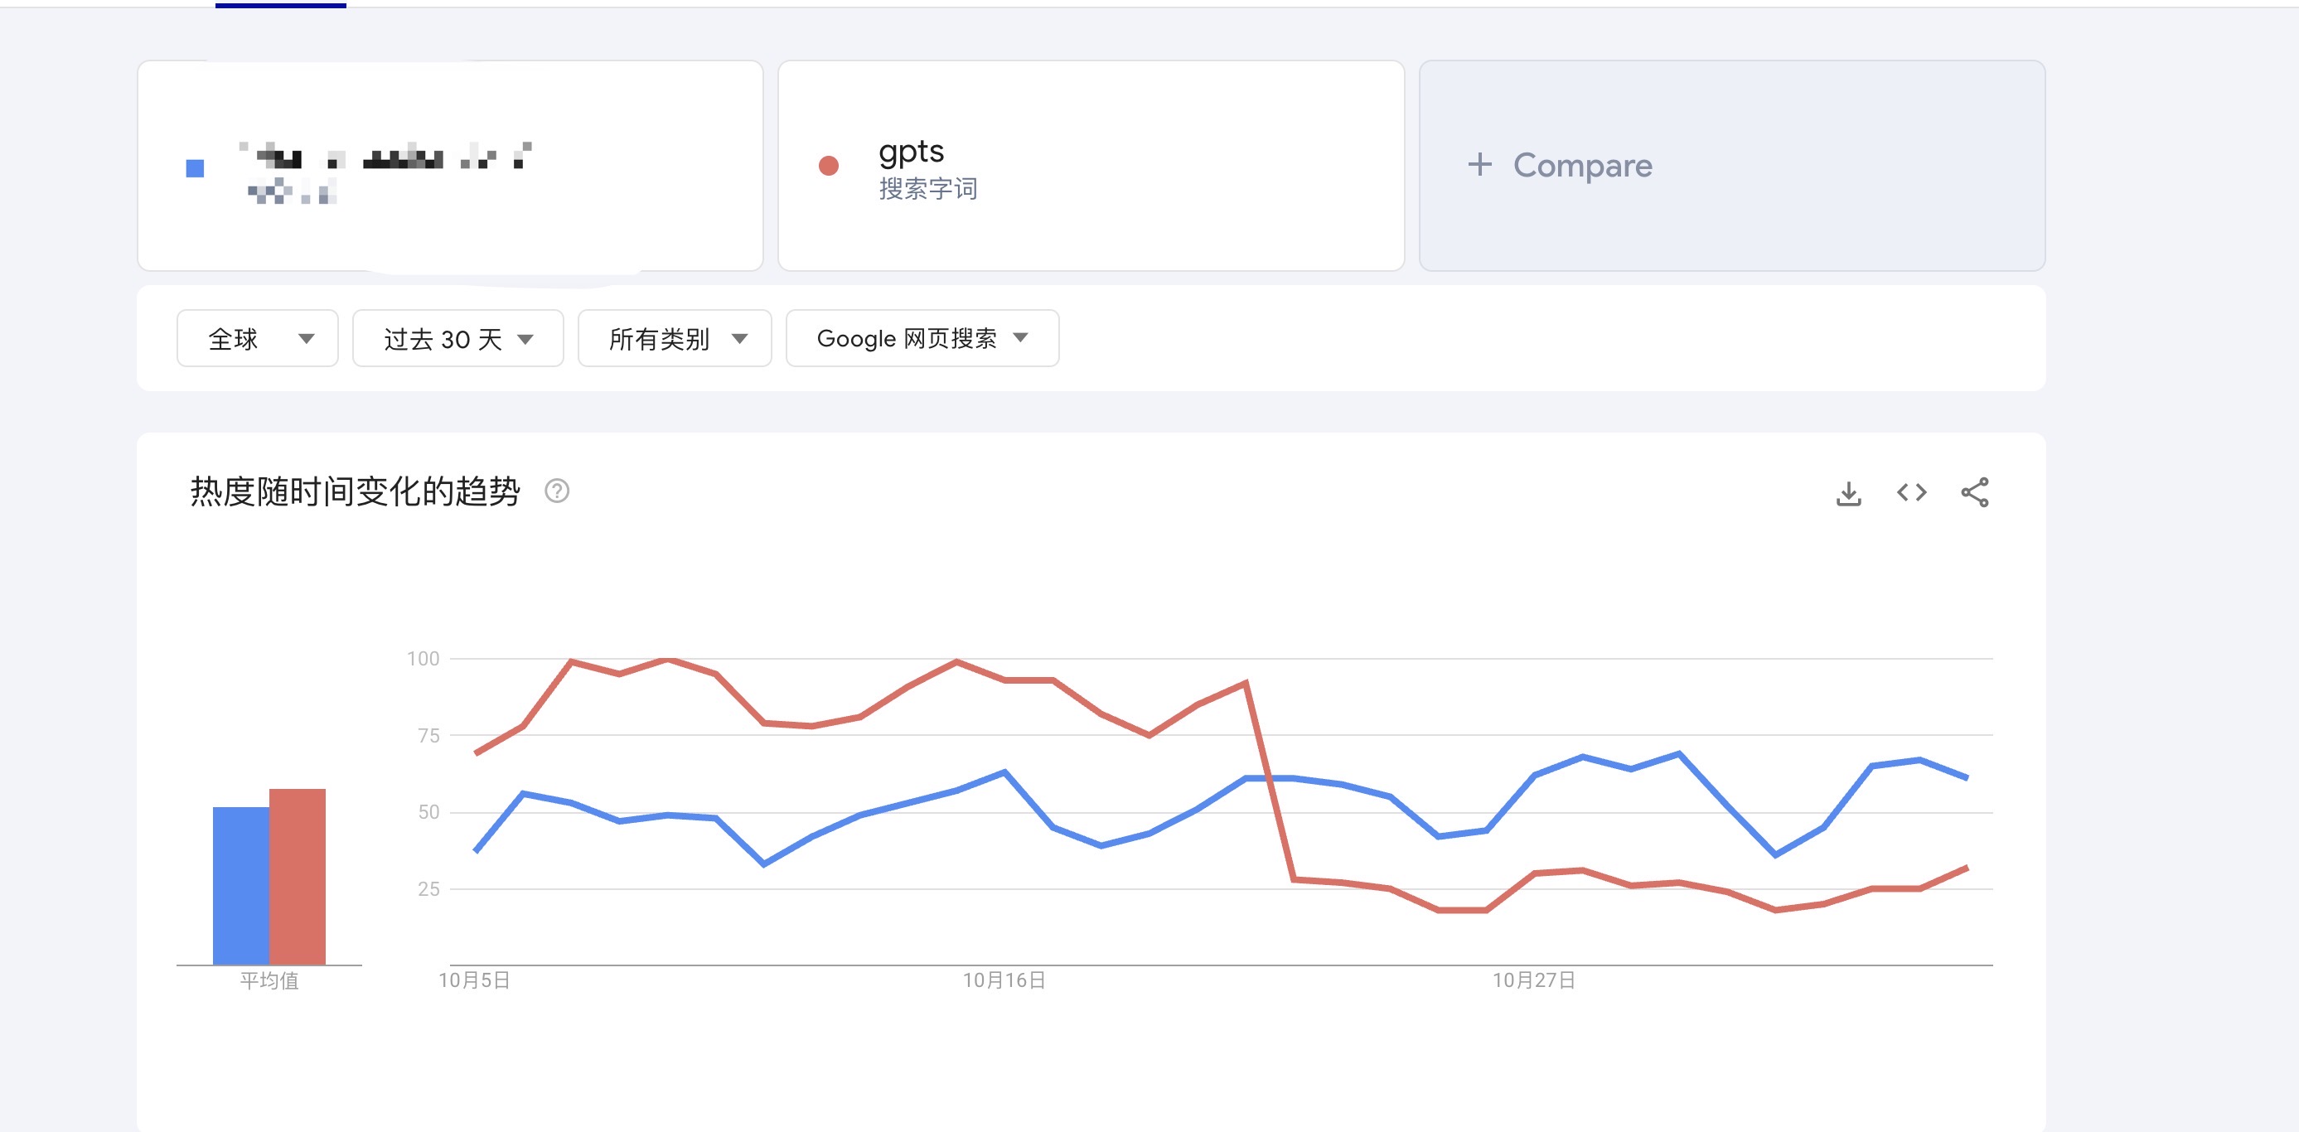
Task: Click the 热度随时间变化的趋势 chart title
Action: point(356,491)
